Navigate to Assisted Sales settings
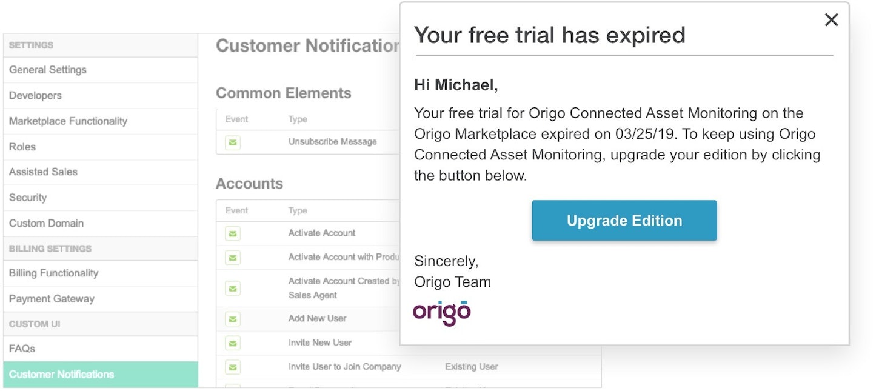 (x=43, y=172)
